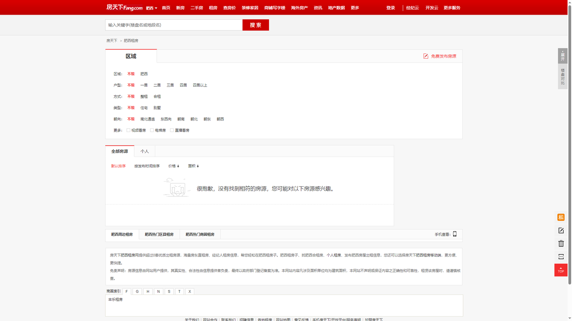Image resolution: width=572 pixels, height=321 pixels.
Task: Switch to the 个人 listings tab
Action: 145,151
